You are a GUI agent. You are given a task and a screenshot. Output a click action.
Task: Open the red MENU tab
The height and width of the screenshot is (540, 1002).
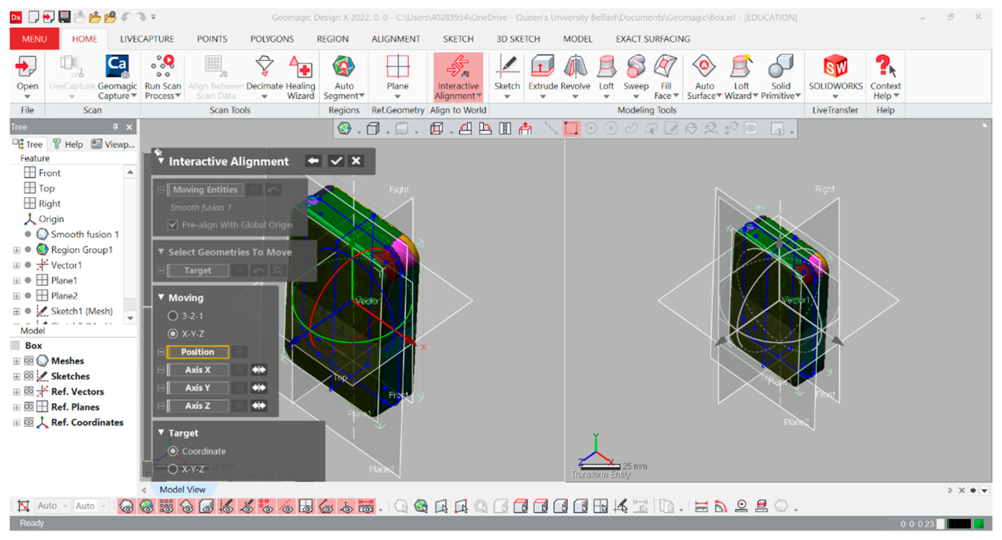(x=34, y=39)
